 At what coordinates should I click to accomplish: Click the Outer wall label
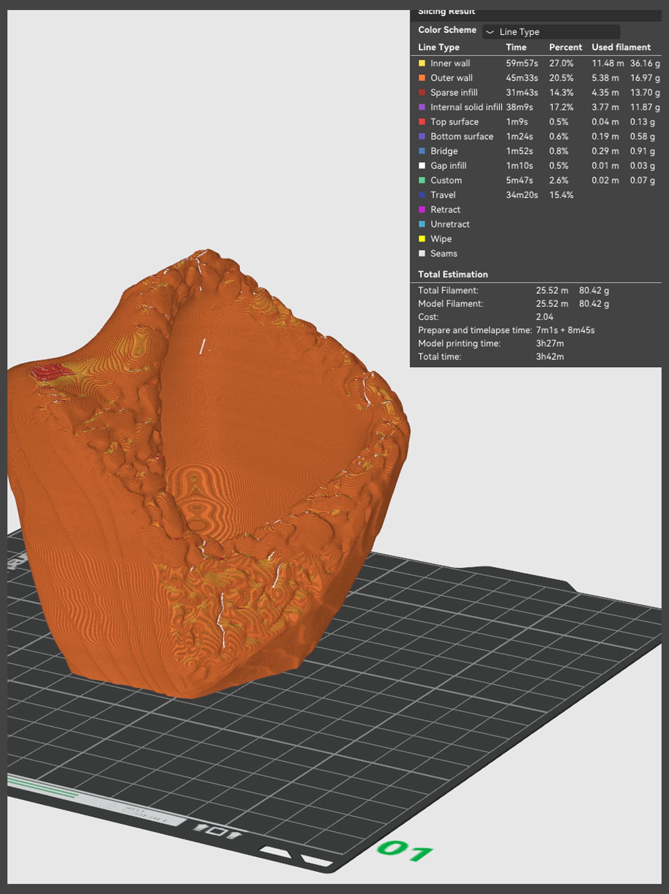[x=452, y=78]
